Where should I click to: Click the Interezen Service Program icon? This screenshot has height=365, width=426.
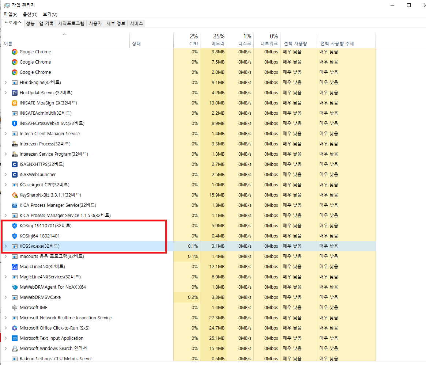15,154
